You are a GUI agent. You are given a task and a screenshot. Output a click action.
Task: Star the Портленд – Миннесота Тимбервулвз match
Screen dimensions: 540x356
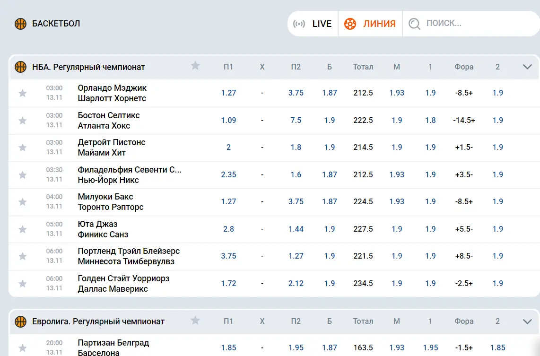(x=22, y=256)
